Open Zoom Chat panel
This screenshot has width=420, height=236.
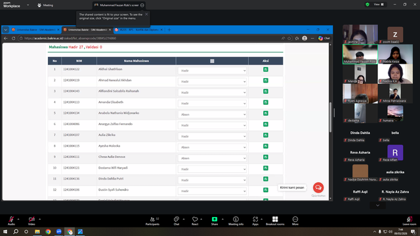click(x=177, y=221)
